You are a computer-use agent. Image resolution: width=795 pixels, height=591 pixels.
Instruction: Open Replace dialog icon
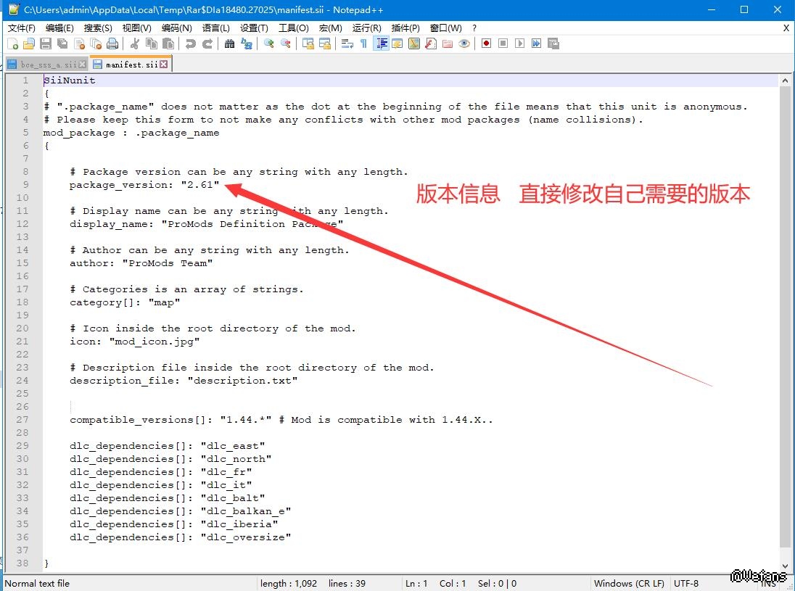point(247,44)
